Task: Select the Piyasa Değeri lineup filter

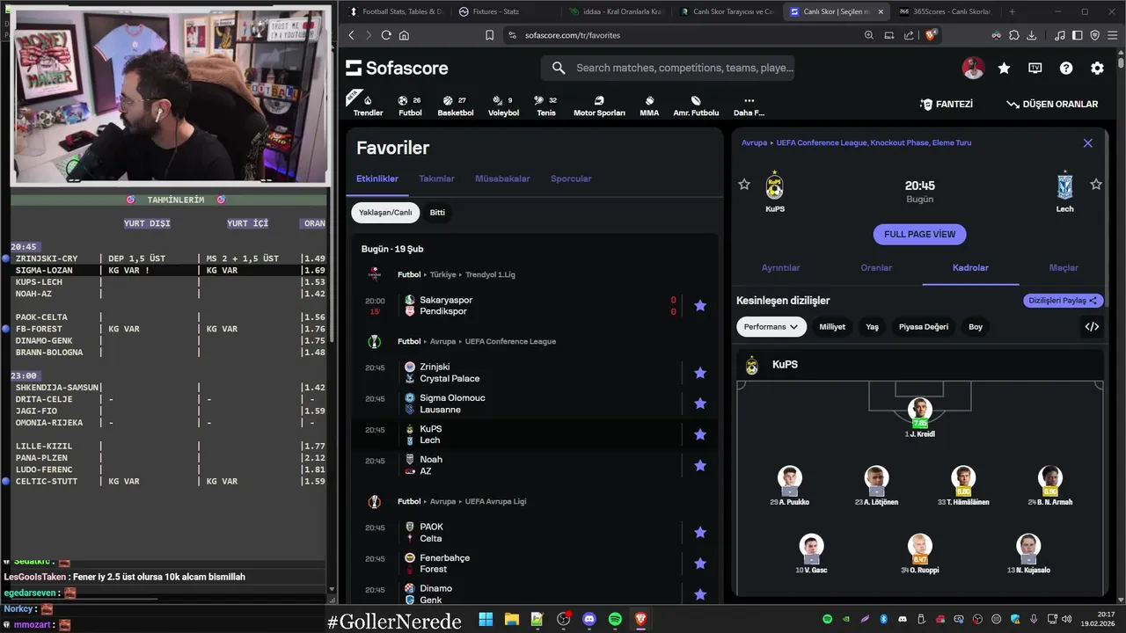Action: pos(924,327)
